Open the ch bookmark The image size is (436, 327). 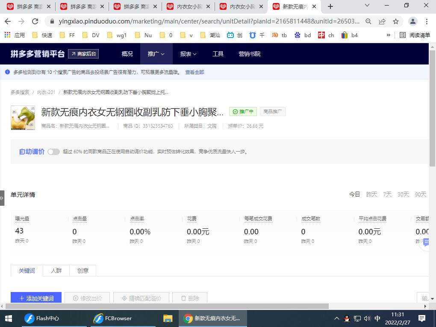coord(326,35)
